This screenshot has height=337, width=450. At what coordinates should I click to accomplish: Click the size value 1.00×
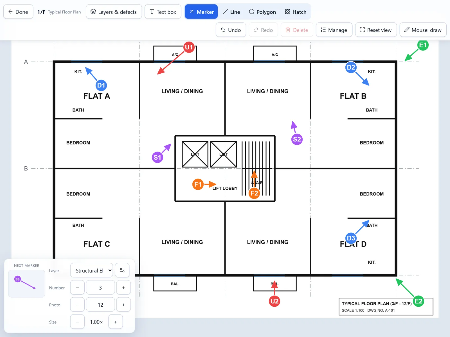pos(96,322)
